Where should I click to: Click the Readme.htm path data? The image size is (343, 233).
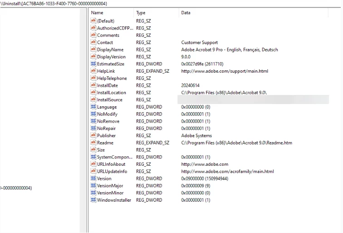[236, 143]
